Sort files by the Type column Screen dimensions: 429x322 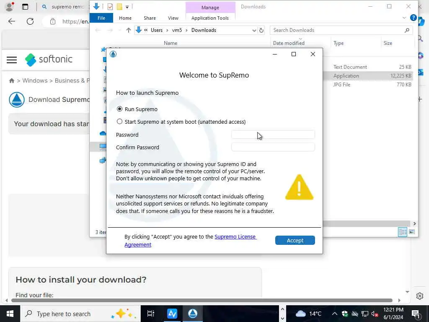339,43
